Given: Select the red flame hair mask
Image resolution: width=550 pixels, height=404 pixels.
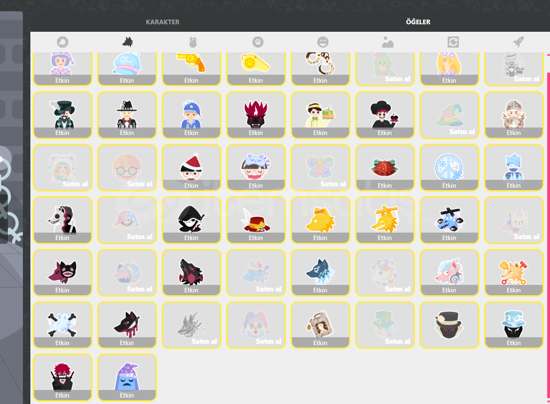Looking at the screenshot, I should click(256, 115).
